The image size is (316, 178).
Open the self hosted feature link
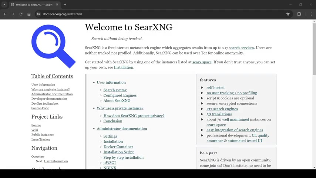215,88
